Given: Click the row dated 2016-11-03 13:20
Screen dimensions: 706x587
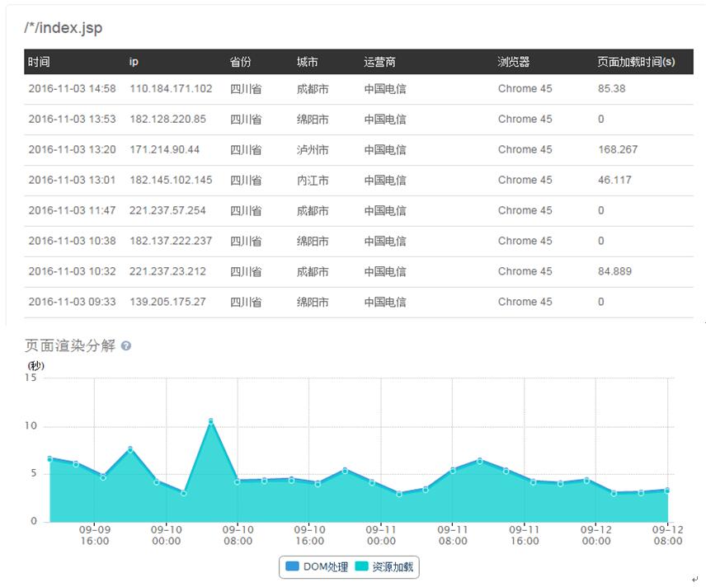Looking at the screenshot, I should [x=72, y=150].
